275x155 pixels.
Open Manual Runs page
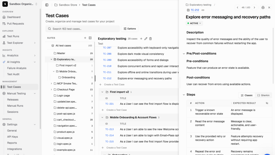[15, 106]
